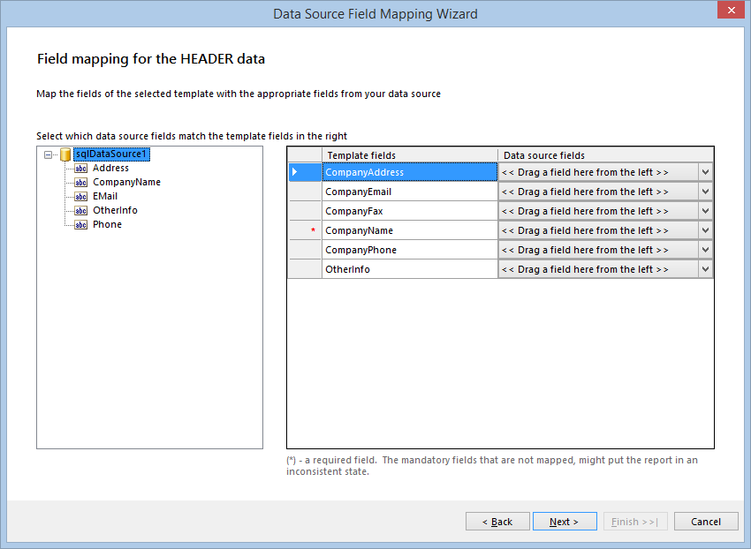Click the abc icon next to OtherInfo

pos(80,210)
